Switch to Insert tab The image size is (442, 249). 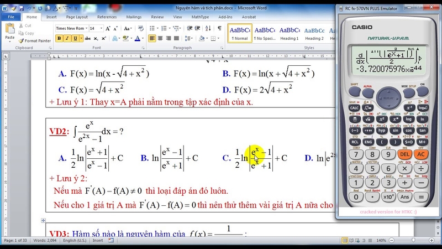(51, 17)
